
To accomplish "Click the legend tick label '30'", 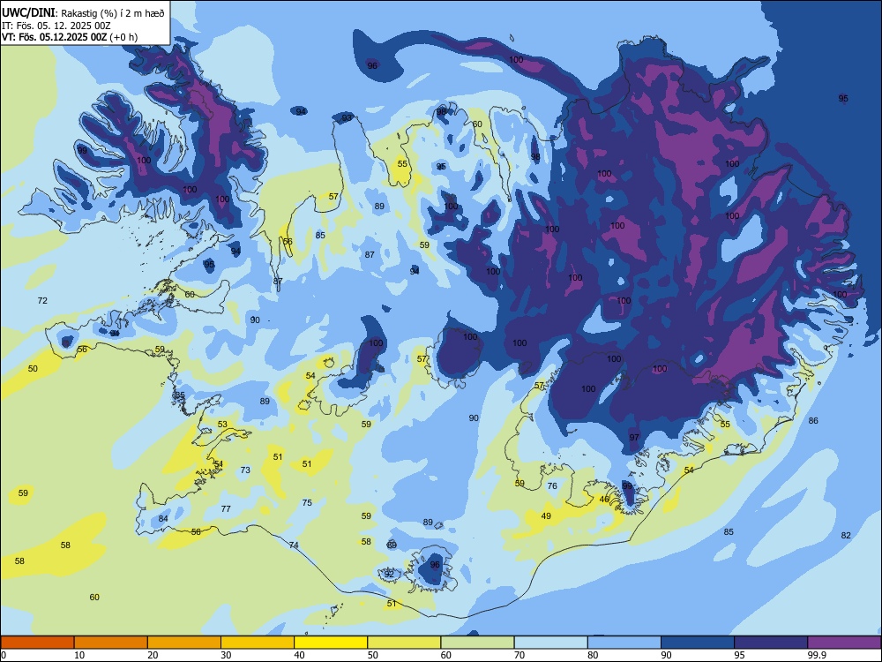I will pyautogui.click(x=226, y=655).
